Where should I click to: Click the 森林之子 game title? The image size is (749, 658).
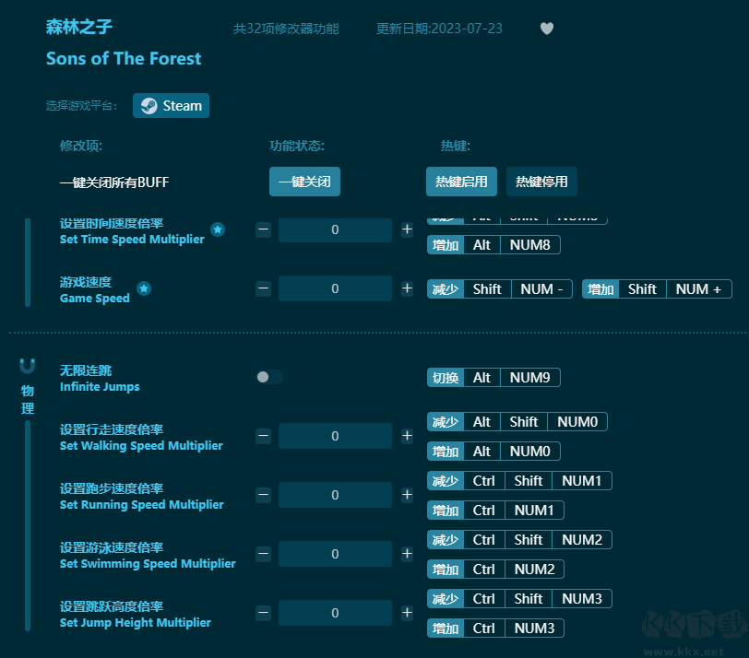click(x=79, y=27)
